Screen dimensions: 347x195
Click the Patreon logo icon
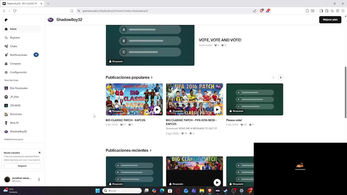tap(6, 20)
